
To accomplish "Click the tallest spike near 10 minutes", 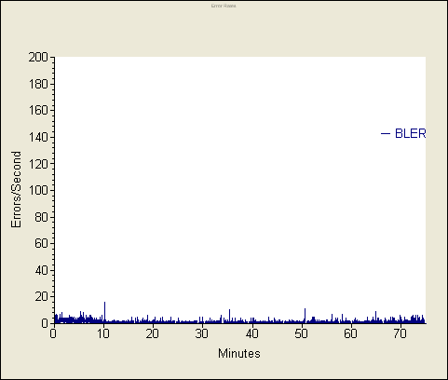I will tap(104, 312).
